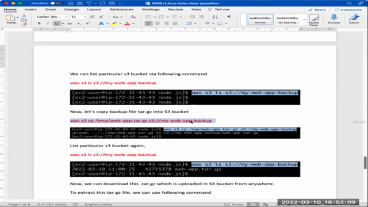Click the Home icon in title bar

click(x=70, y=3)
